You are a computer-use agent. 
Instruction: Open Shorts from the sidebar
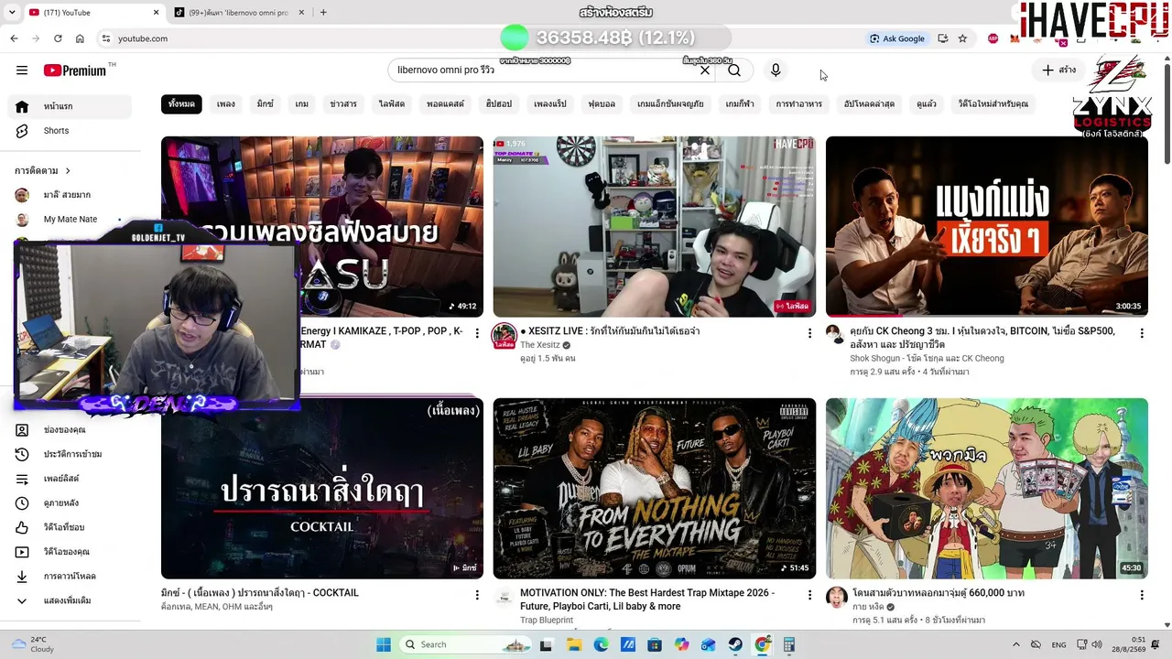pyautogui.click(x=70, y=131)
